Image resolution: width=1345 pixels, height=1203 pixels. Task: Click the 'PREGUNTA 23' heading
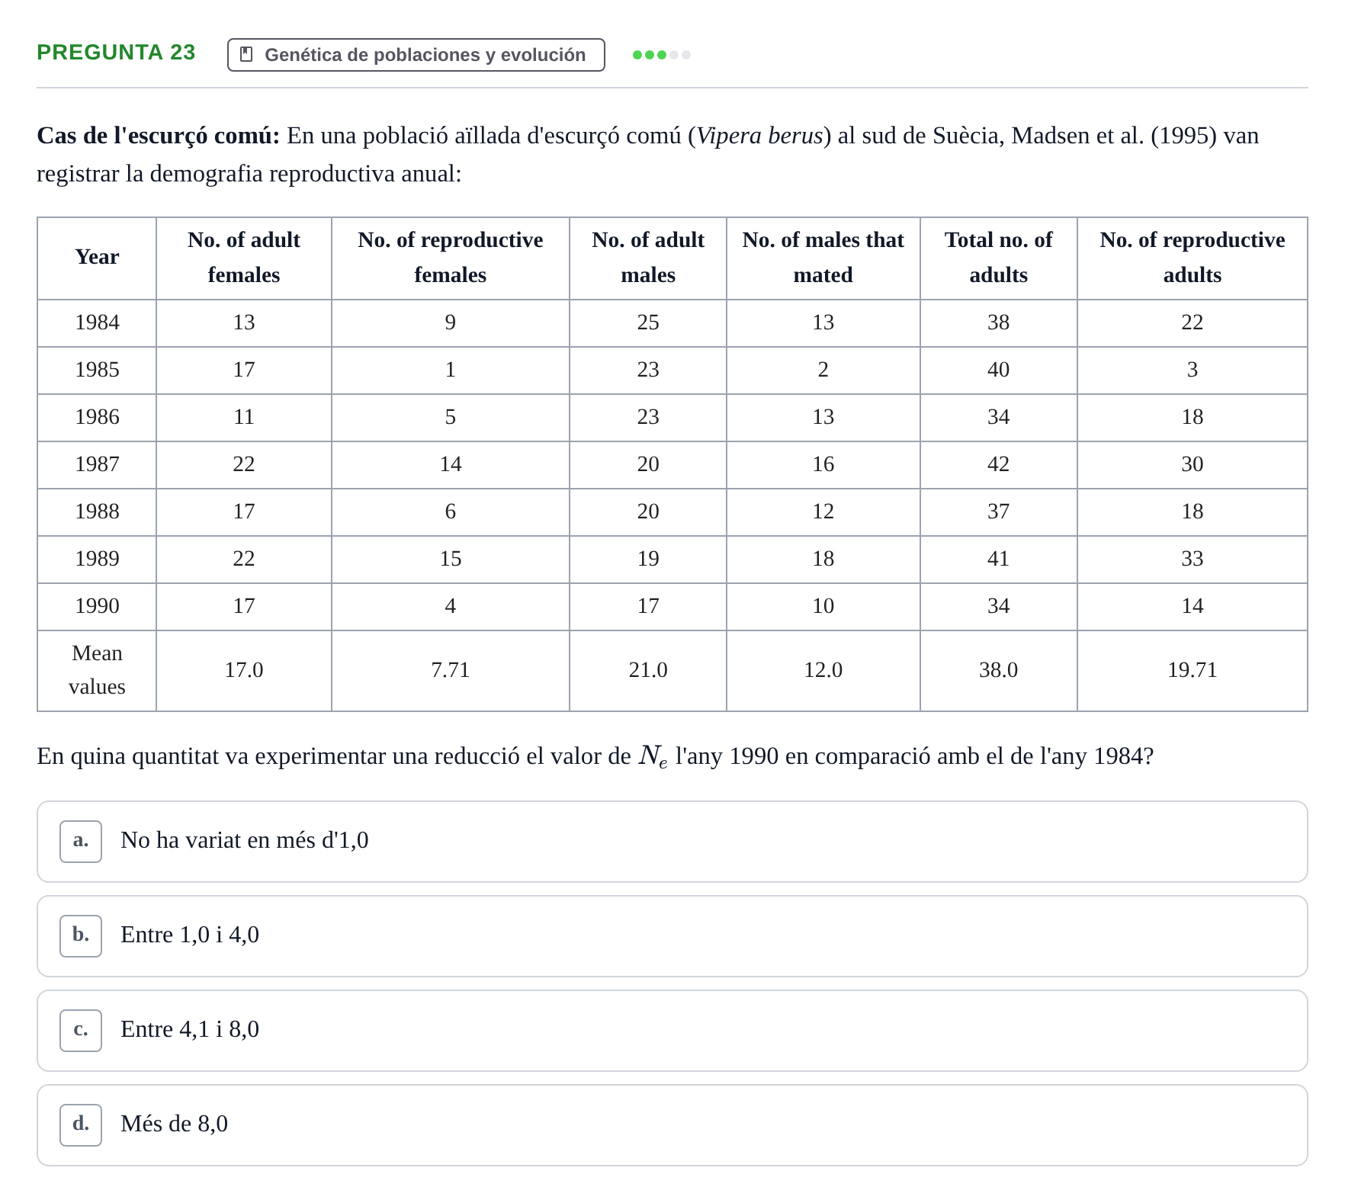point(116,52)
